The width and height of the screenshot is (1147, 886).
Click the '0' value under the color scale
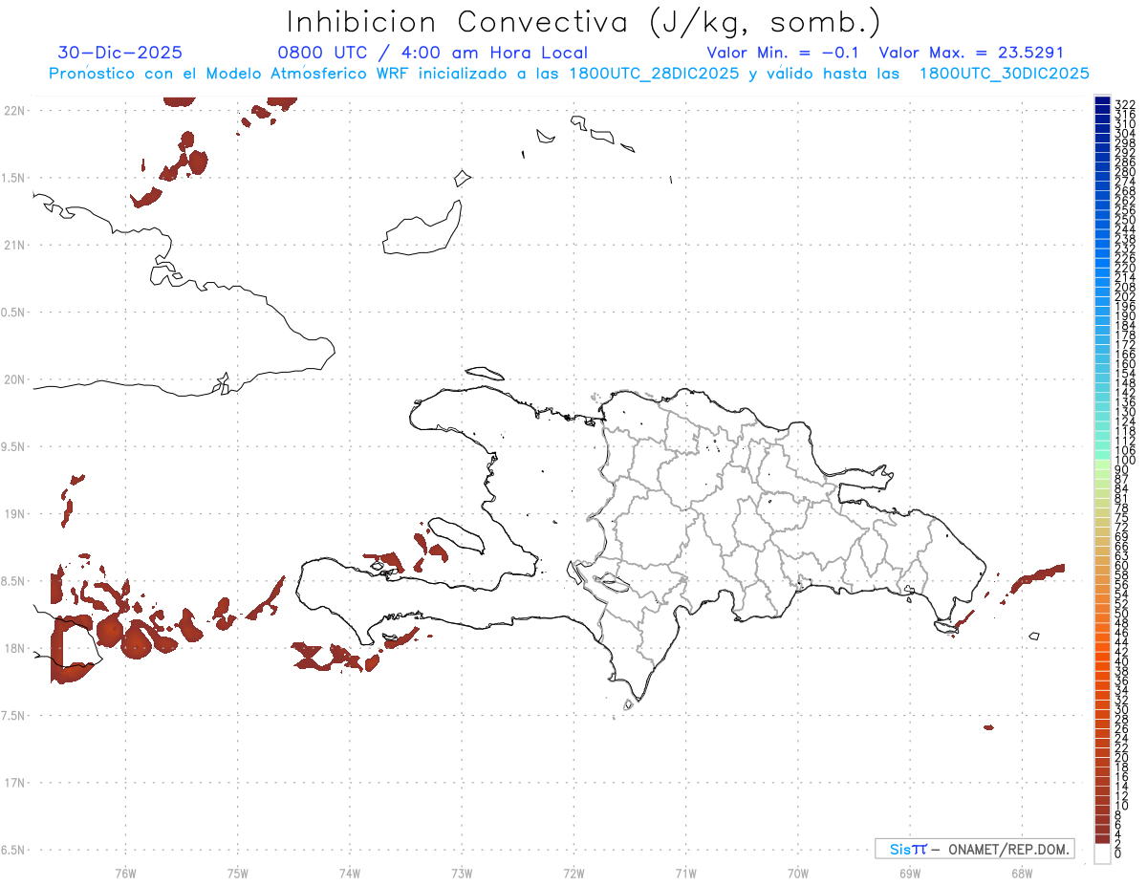pos(1118,853)
